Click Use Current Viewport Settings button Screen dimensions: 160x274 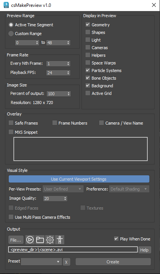(x=79, y=179)
